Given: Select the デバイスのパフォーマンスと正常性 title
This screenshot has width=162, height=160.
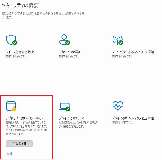Looking at the screenshot, I should pyautogui.click(x=133, y=118).
